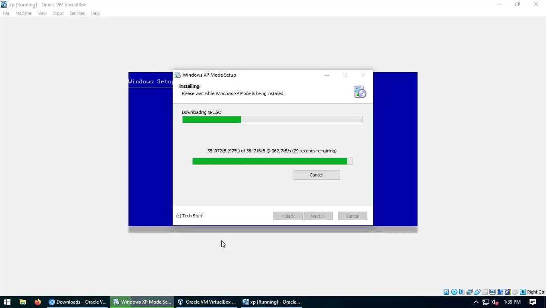
Task: Click the disabled Back button
Action: 288,216
